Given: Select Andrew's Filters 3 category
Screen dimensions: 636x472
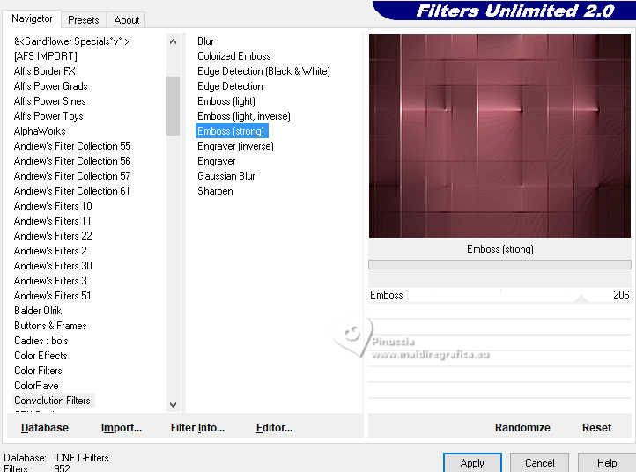Looking at the screenshot, I should pyautogui.click(x=50, y=281).
